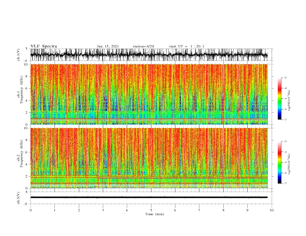Viewport: 306px width, 236px height.
Task: Click the ch.2 spectrogram color scale bar
Action: point(279,162)
